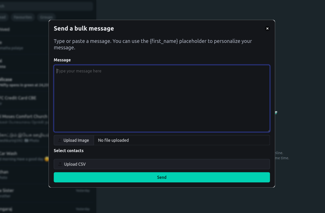Screen dimensions: 325x213
Task: Click the upload arrow icon beside Upload CSV
Action: tap(60, 164)
